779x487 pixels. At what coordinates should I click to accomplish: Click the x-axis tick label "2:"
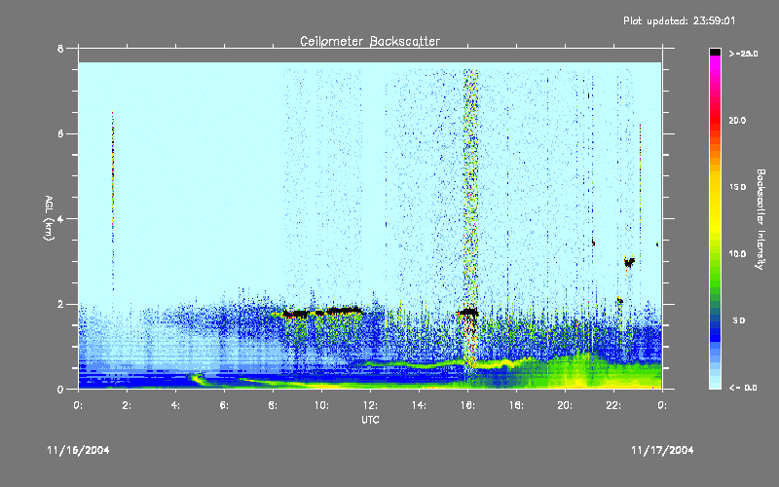click(127, 405)
